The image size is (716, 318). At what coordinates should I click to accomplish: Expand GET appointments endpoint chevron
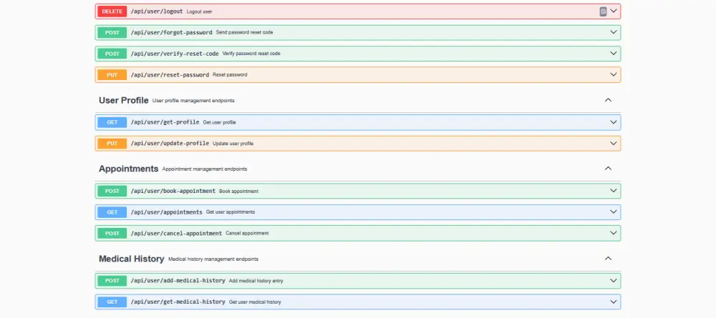click(614, 212)
